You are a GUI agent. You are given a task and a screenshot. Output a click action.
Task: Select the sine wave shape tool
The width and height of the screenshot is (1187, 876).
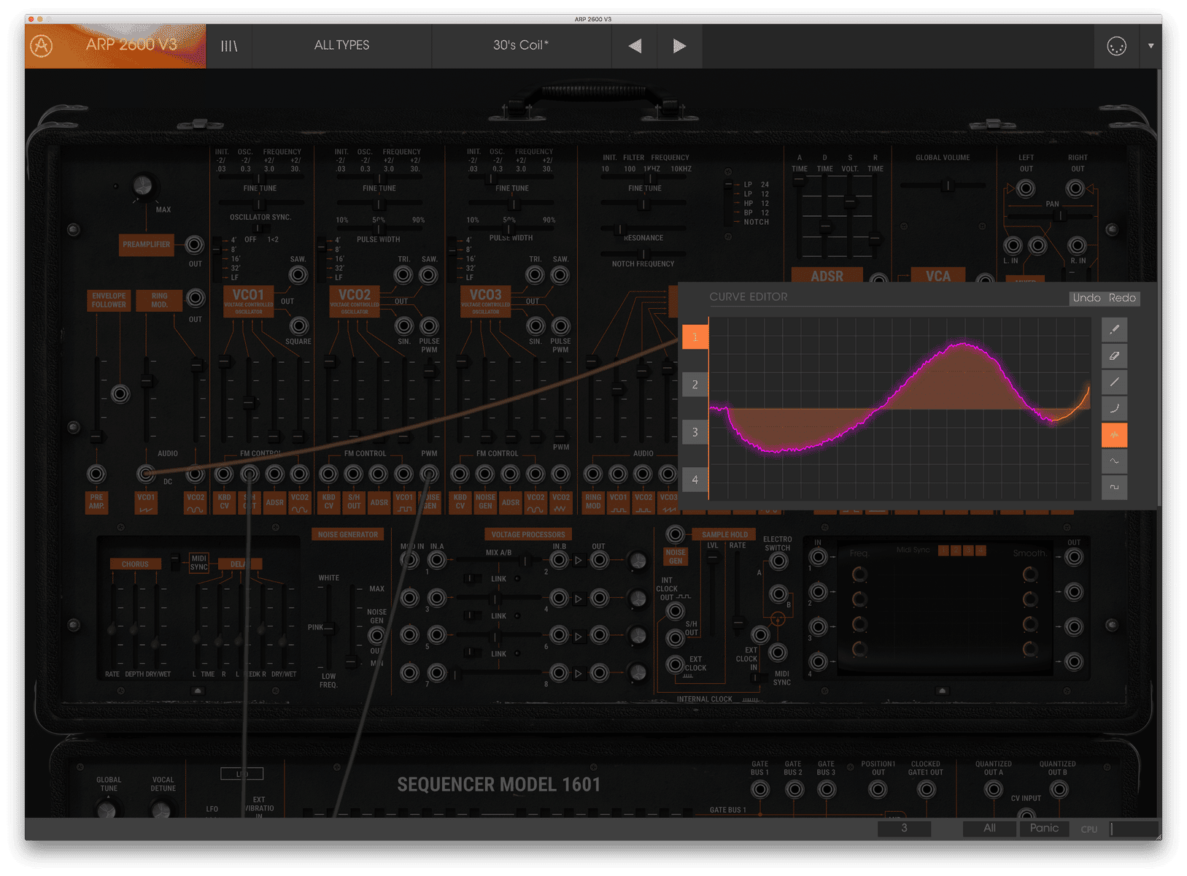[1114, 461]
